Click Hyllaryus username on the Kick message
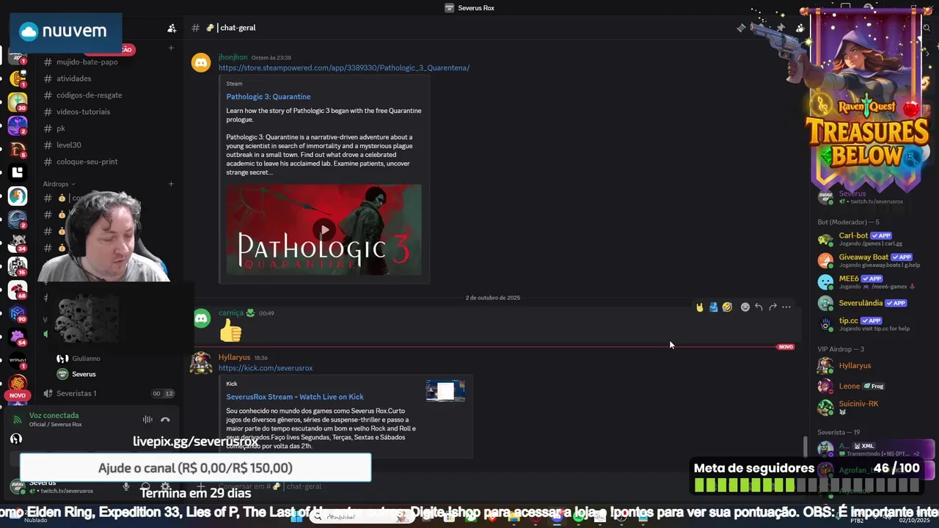This screenshot has height=528, width=939. pos(234,357)
